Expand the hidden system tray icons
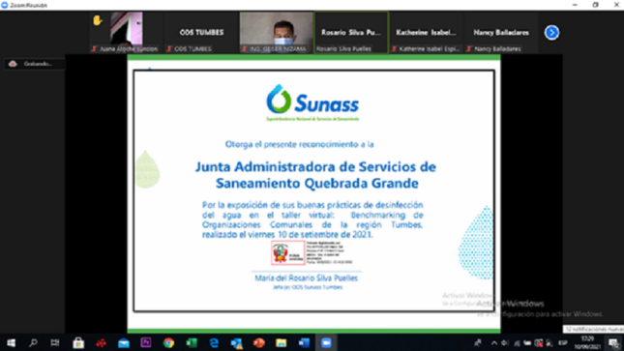Image resolution: width=624 pixels, height=351 pixels. [x=493, y=343]
